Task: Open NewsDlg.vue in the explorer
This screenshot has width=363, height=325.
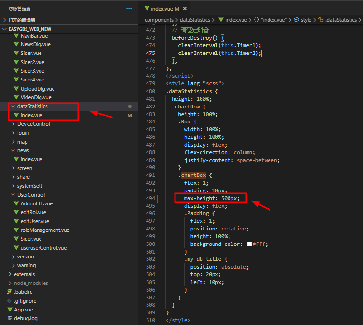Action: tap(35, 44)
